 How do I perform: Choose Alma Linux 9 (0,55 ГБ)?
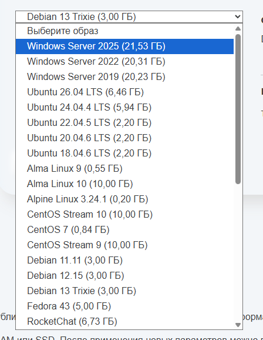click(x=124, y=168)
